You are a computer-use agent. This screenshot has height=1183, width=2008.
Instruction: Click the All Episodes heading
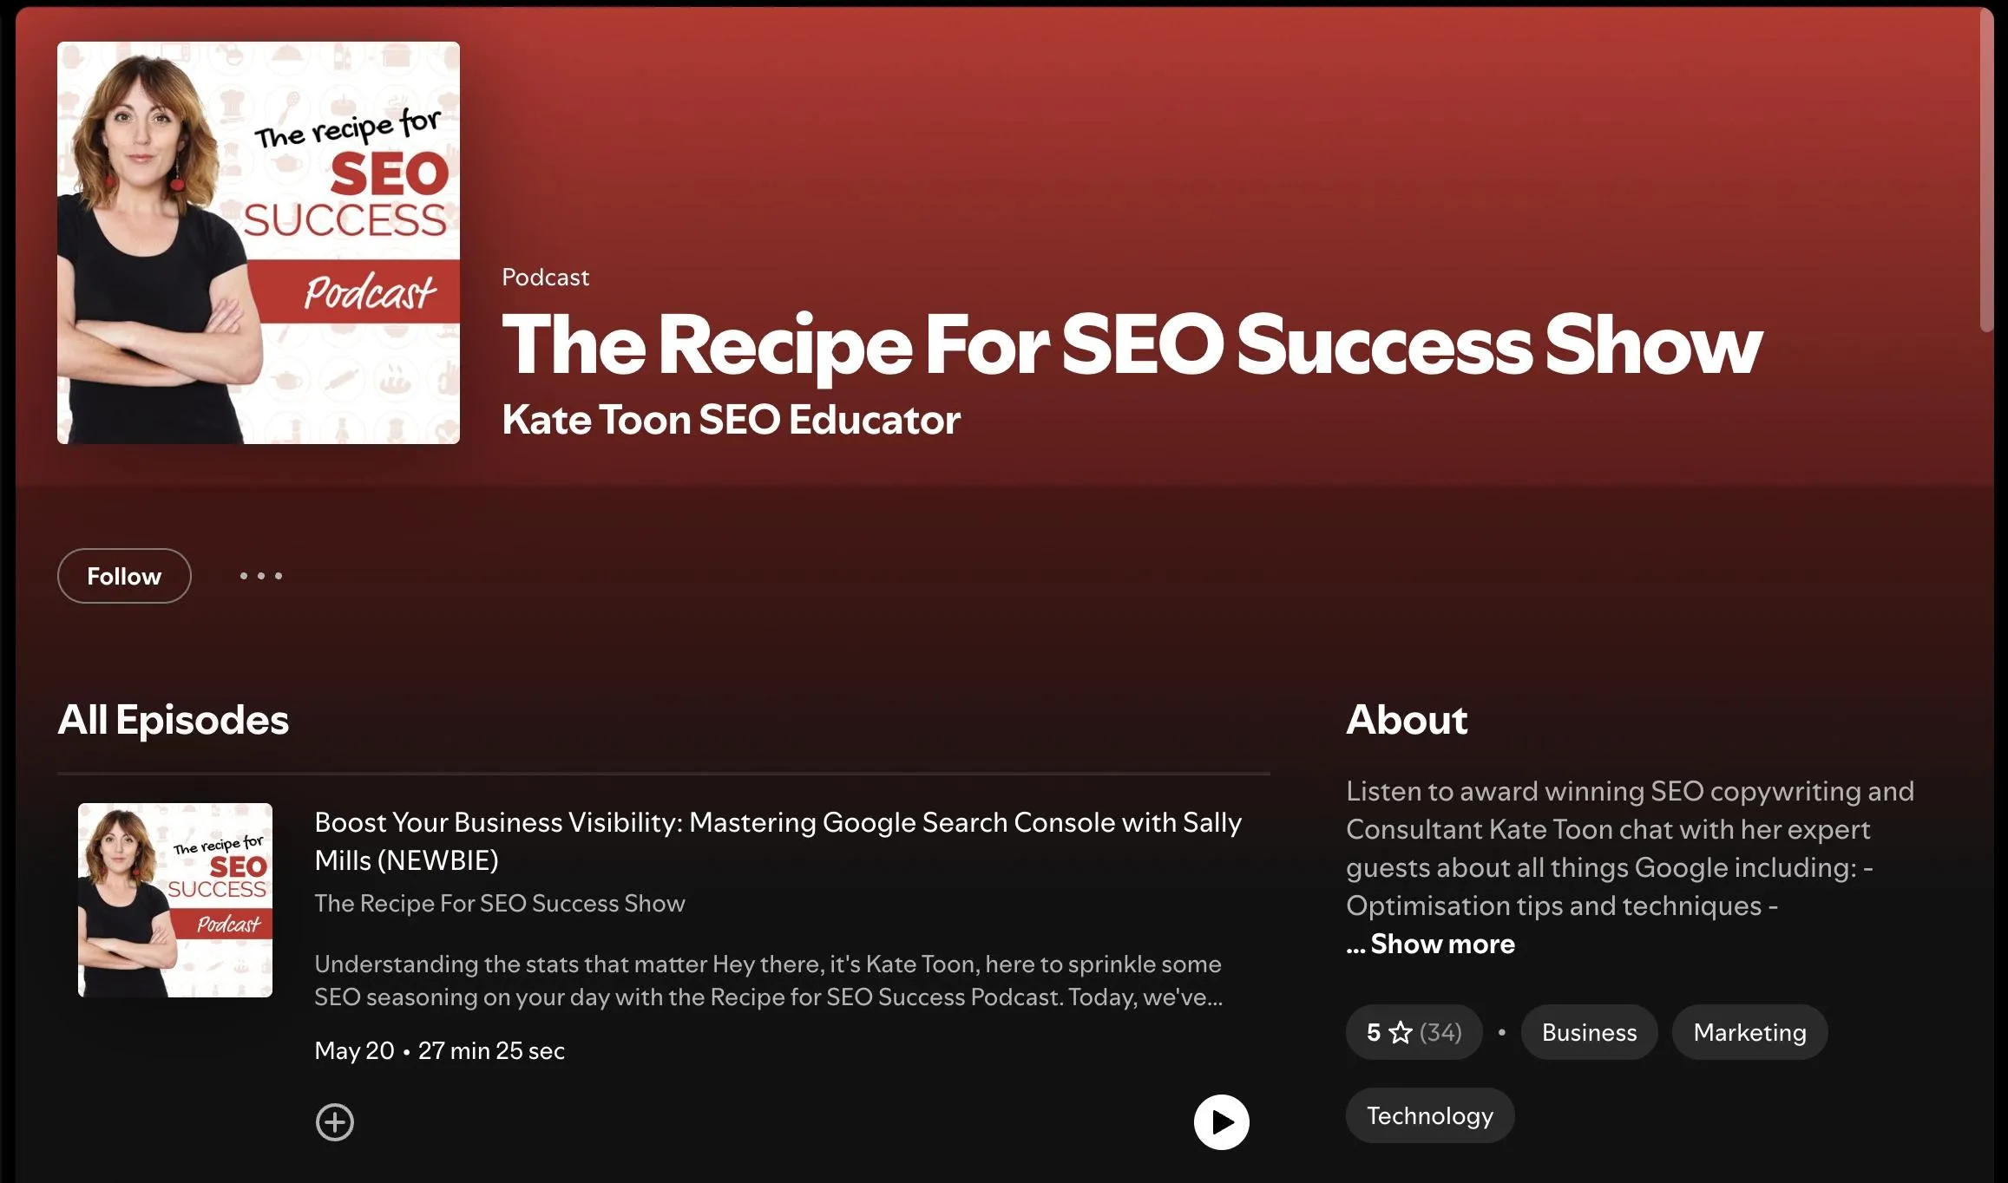pos(173,720)
